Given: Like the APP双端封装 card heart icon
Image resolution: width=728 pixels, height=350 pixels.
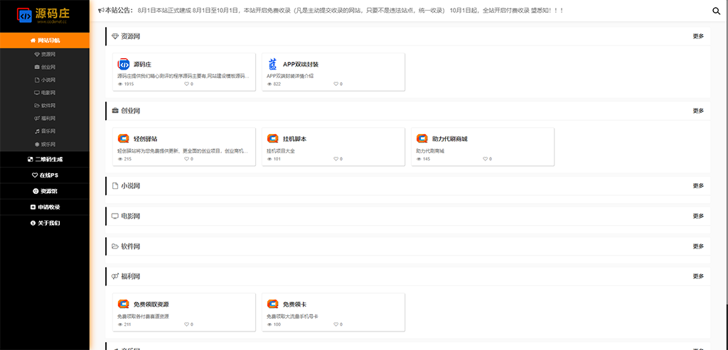Looking at the screenshot, I should click(x=336, y=84).
